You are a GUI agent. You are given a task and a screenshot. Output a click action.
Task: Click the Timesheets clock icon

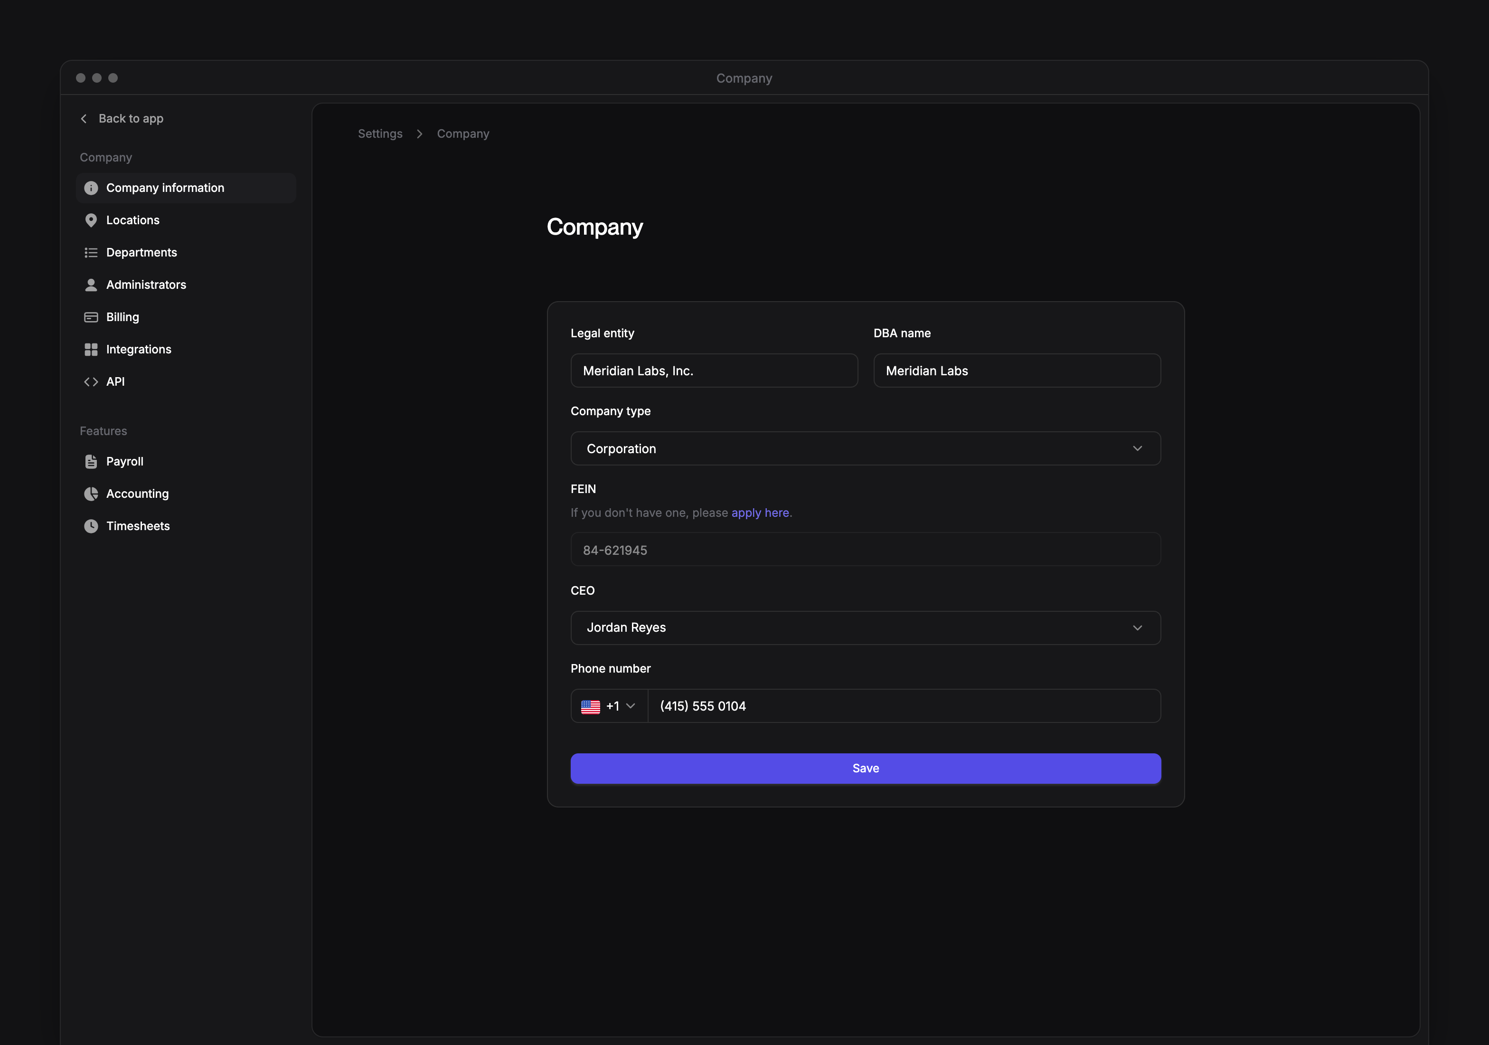pos(91,526)
